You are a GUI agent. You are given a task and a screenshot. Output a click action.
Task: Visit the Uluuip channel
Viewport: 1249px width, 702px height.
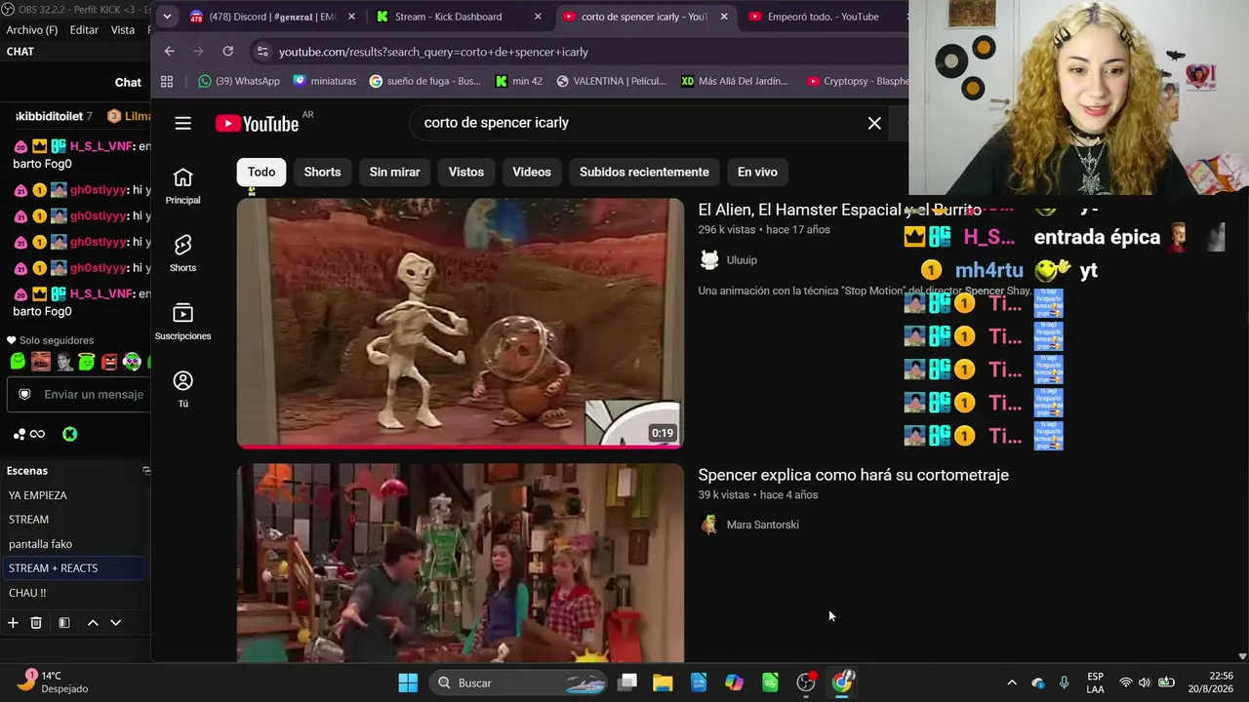point(742,260)
